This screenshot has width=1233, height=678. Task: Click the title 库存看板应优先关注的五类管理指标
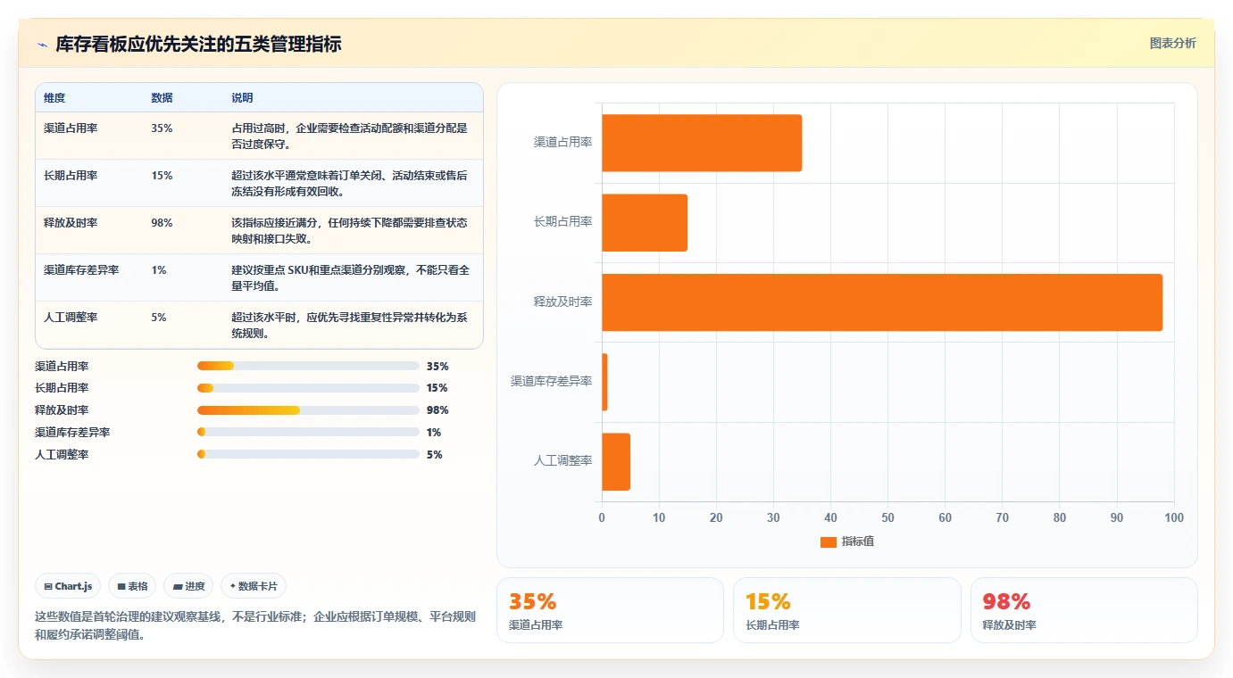(198, 45)
